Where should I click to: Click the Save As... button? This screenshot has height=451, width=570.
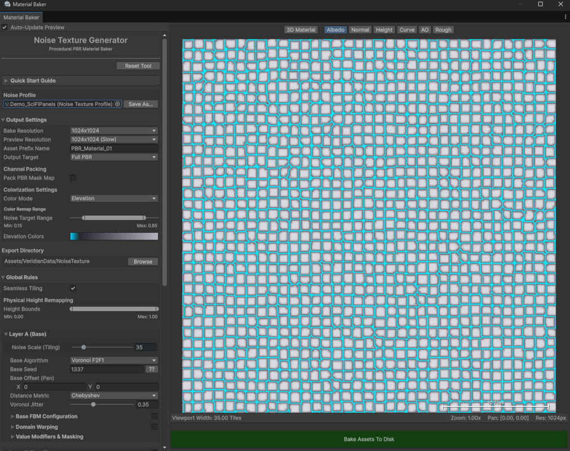(141, 104)
